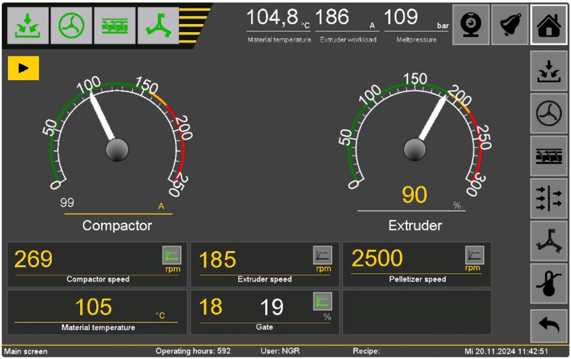Open the temperature thermometer page from the sidebar
This screenshot has height=359, width=571.
pyautogui.click(x=548, y=283)
